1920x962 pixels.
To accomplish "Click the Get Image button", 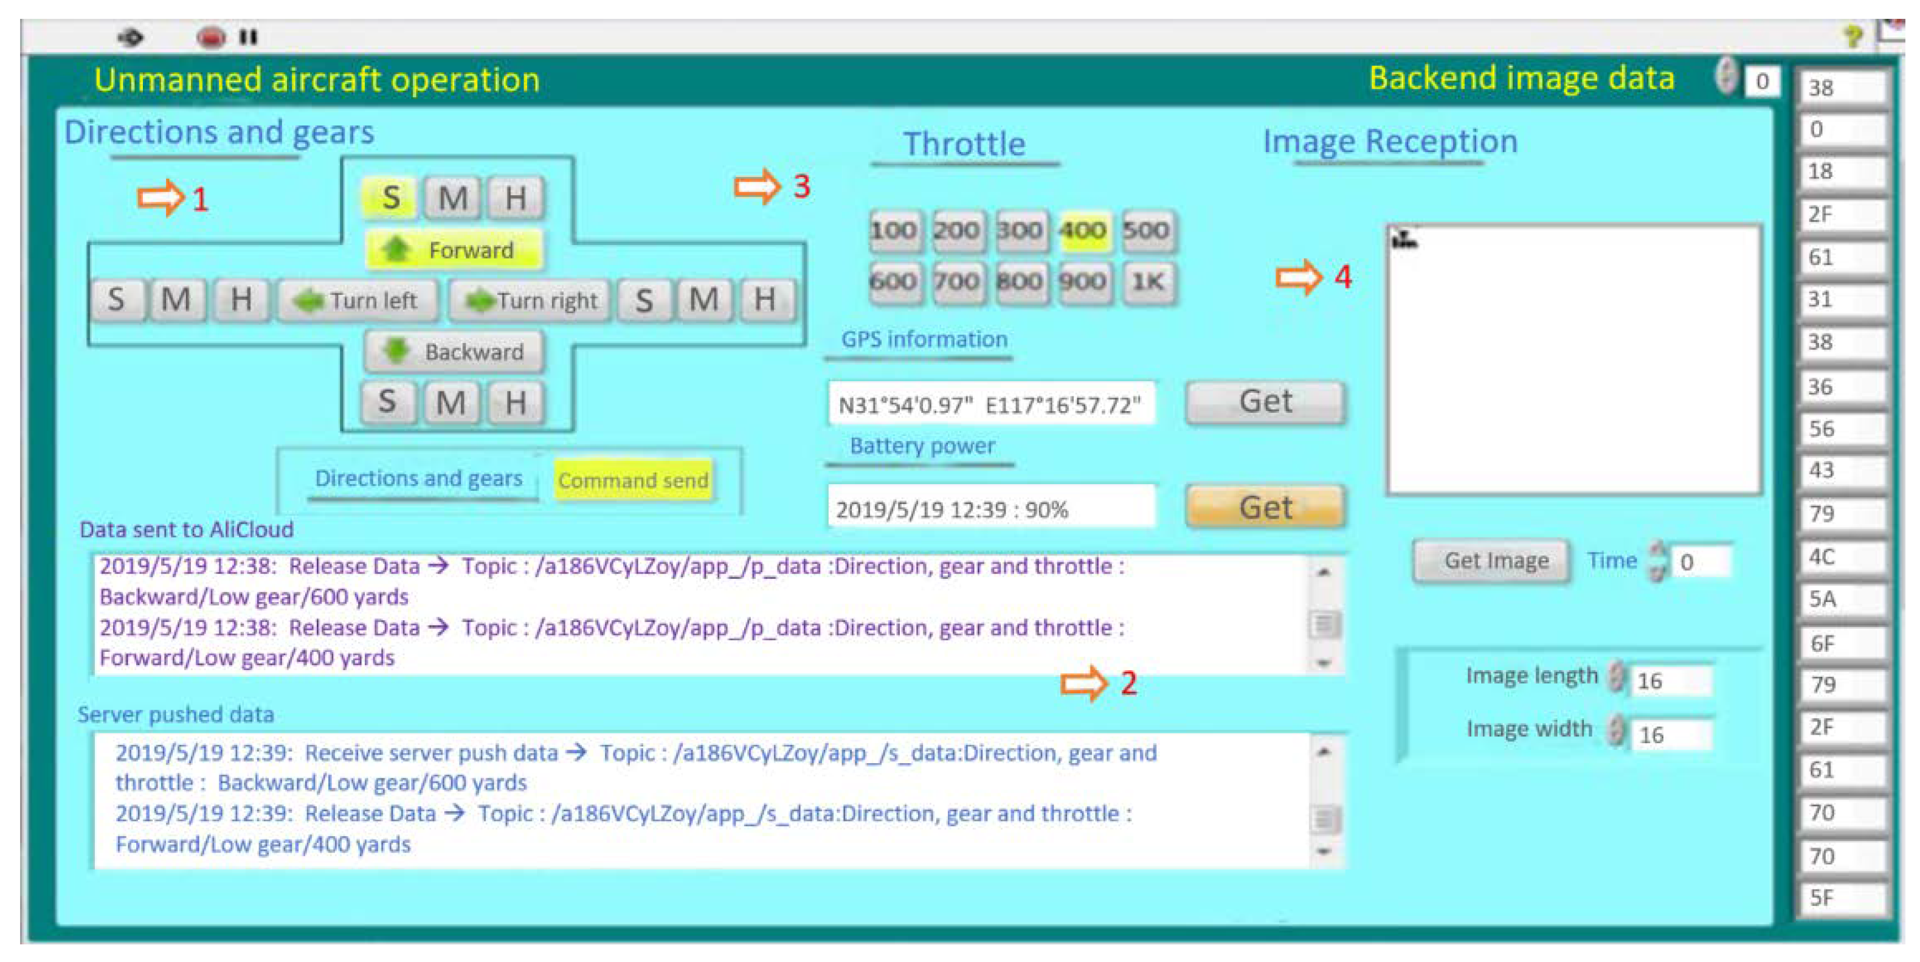I will (x=1492, y=561).
